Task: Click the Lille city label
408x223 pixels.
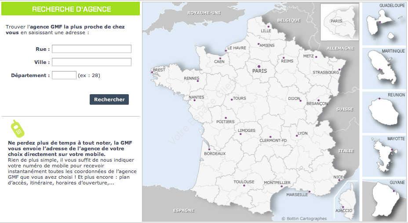Action: tap(266, 31)
